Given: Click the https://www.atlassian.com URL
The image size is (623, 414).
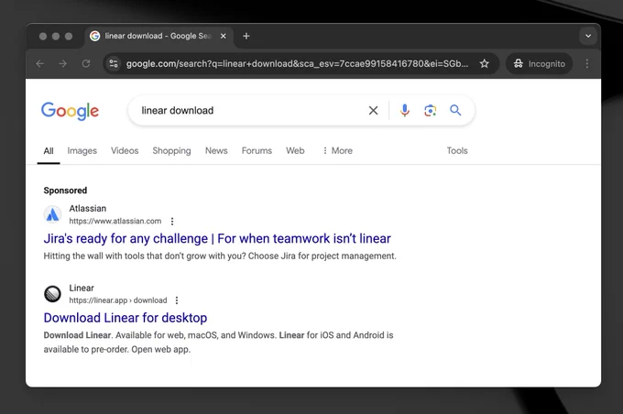Looking at the screenshot, I should [x=115, y=222].
